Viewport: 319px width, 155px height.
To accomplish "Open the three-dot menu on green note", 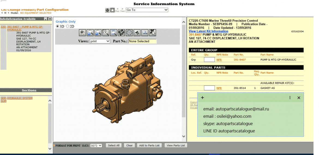I will 290,98.
